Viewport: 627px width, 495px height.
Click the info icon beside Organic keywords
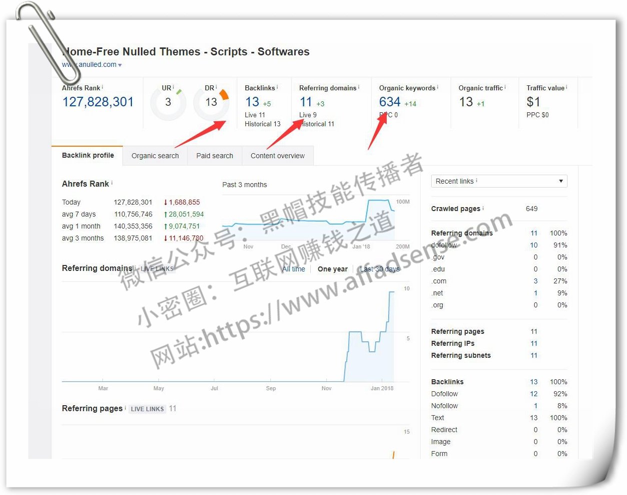438,87
